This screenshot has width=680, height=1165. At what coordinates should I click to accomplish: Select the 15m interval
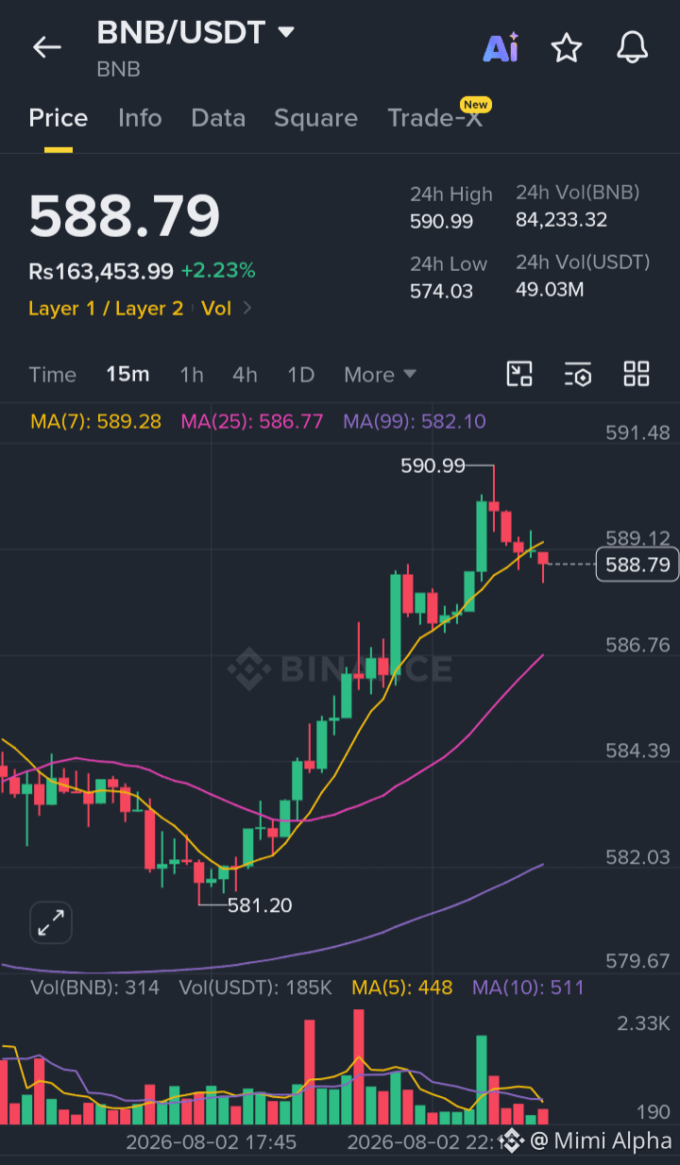(x=127, y=374)
